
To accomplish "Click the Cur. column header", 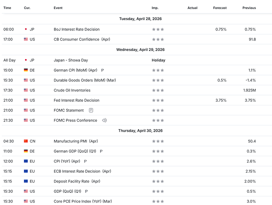I will click(x=27, y=8).
